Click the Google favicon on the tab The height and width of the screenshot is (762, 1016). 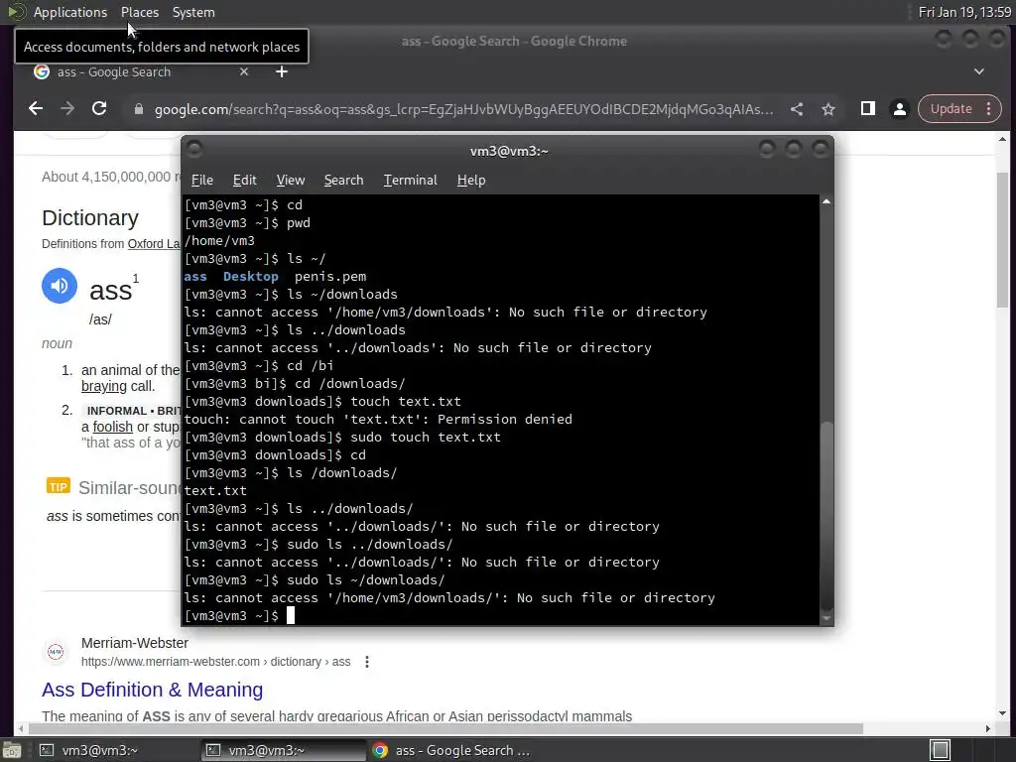click(x=42, y=71)
